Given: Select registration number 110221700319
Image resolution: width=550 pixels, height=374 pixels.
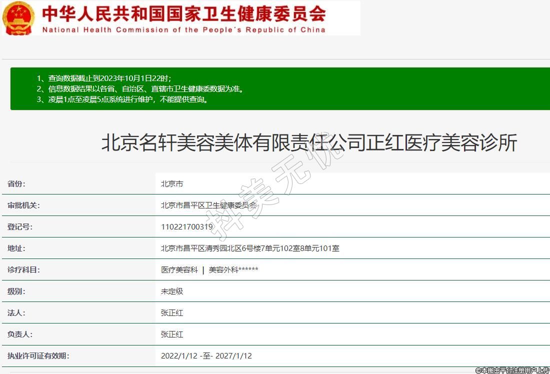Looking at the screenshot, I should tap(187, 227).
